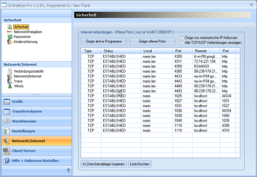The height and width of the screenshot is (177, 257).
Task: Click the Kindersicherung icon
Action: coord(10,42)
